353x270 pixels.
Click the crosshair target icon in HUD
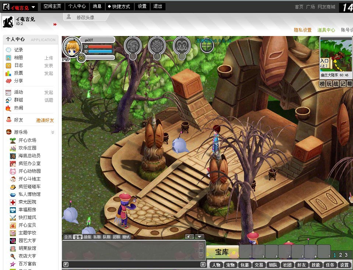click(207, 46)
